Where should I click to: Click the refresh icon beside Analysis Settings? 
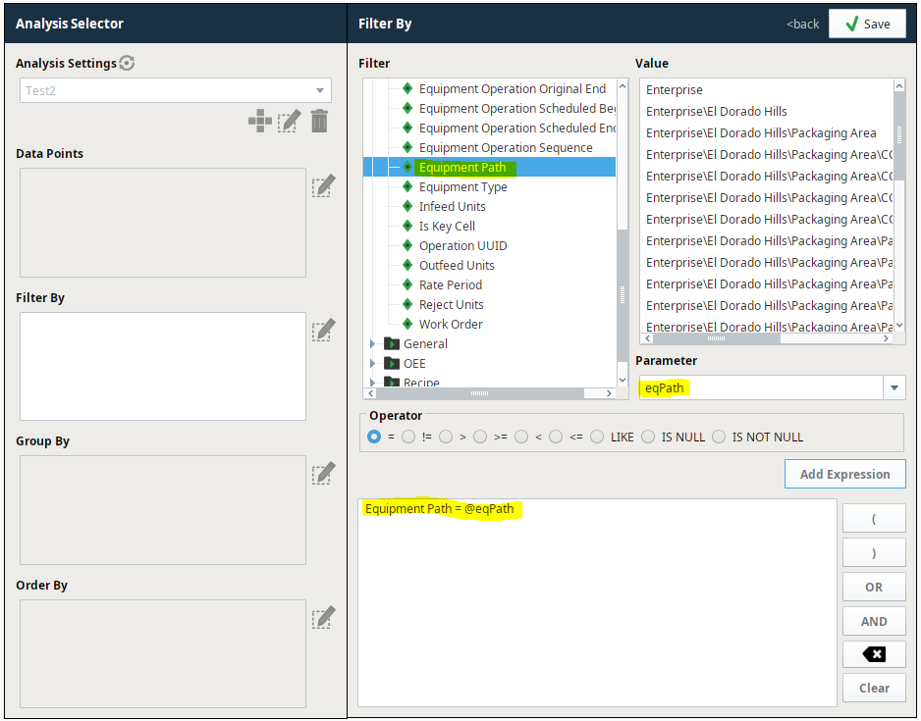click(127, 63)
